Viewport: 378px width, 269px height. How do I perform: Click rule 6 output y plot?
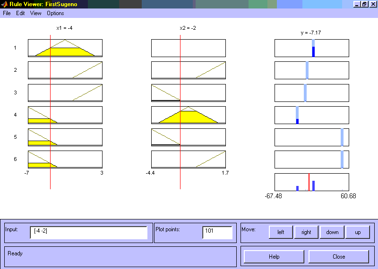coord(312,160)
